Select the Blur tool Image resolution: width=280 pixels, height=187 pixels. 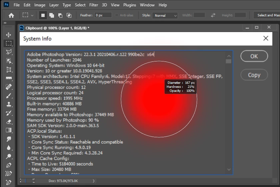point(9,148)
